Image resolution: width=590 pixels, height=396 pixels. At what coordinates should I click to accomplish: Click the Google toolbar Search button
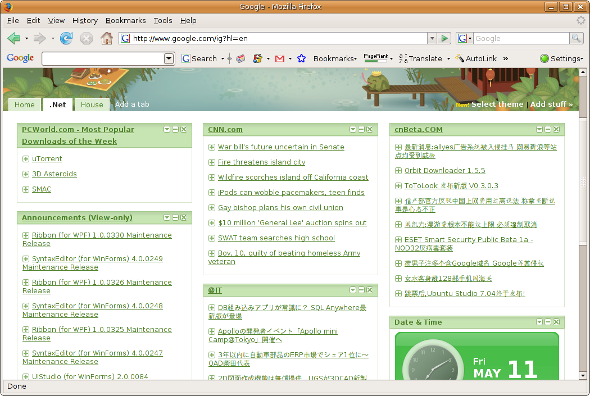point(199,58)
